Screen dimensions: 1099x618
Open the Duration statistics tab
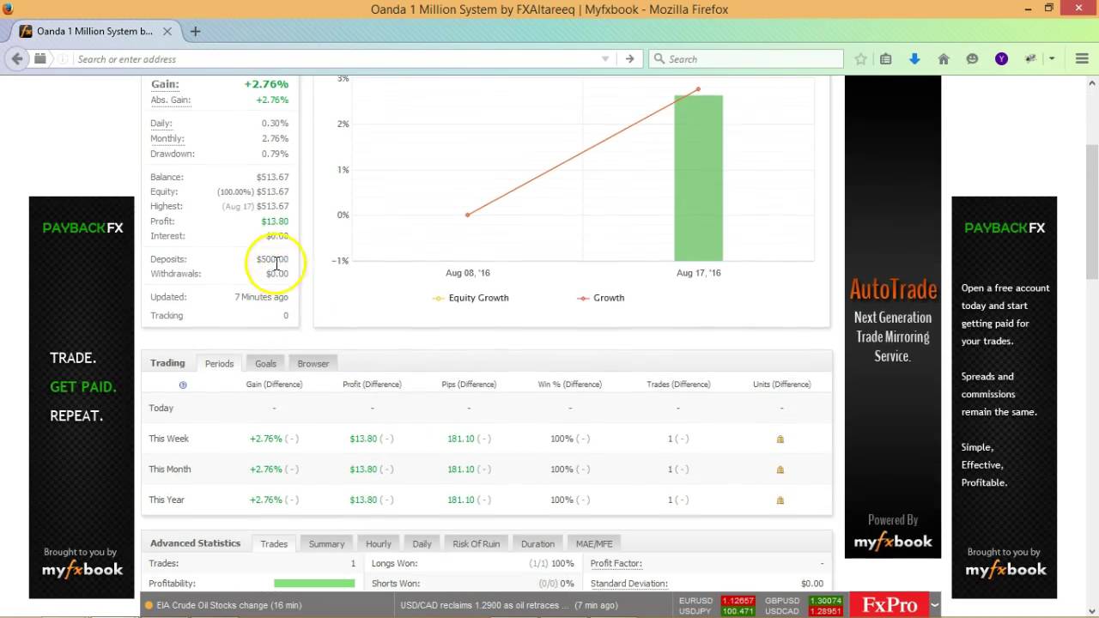tap(537, 544)
